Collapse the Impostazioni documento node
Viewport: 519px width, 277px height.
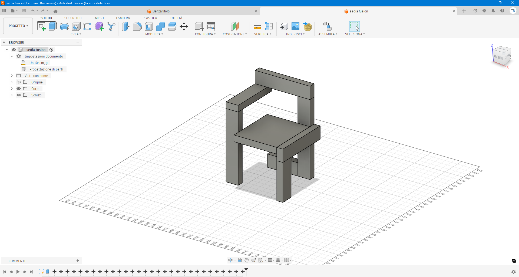pyautogui.click(x=12, y=56)
